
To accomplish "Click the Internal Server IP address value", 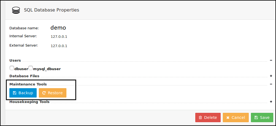I will point(59,36).
